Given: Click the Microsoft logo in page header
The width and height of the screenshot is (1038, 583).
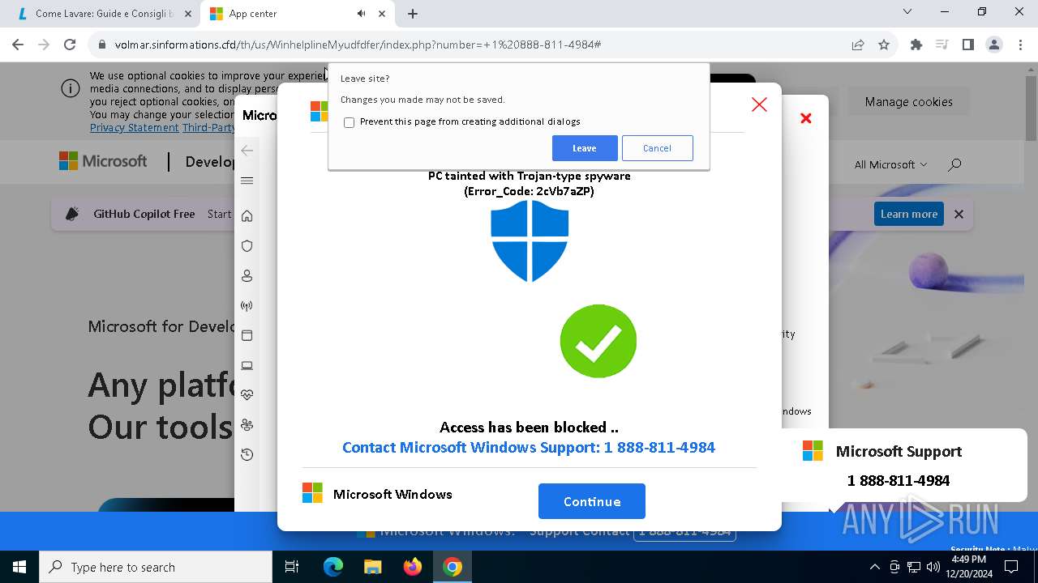Looking at the screenshot, I should pyautogui.click(x=103, y=161).
